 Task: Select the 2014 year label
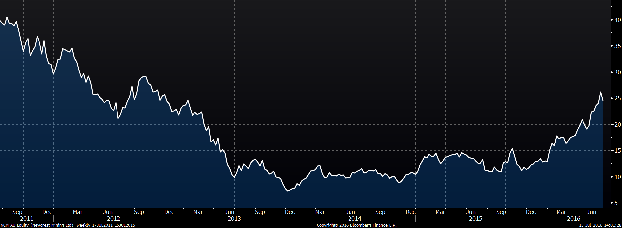pyautogui.click(x=355, y=219)
